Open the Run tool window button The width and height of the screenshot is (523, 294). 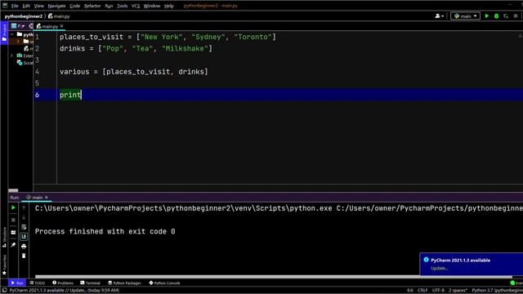[17, 283]
